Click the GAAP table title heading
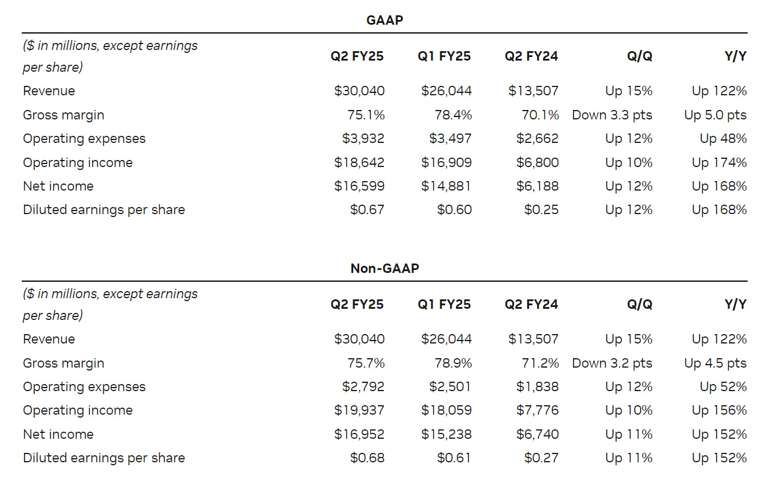The height and width of the screenshot is (477, 770). pos(384,20)
